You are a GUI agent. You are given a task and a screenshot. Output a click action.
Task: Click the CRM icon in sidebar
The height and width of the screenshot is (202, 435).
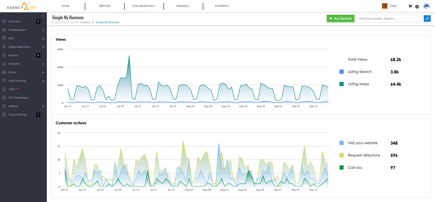4,89
